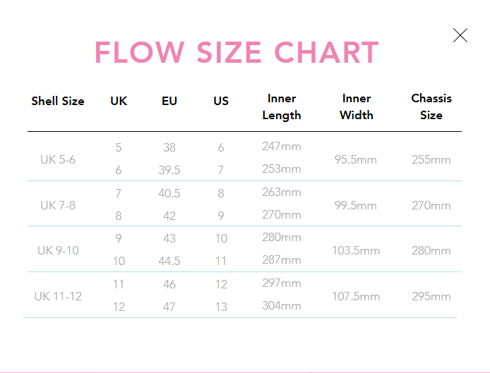
Task: Choose the UK 11-12 shell size row label
Action: point(58,296)
